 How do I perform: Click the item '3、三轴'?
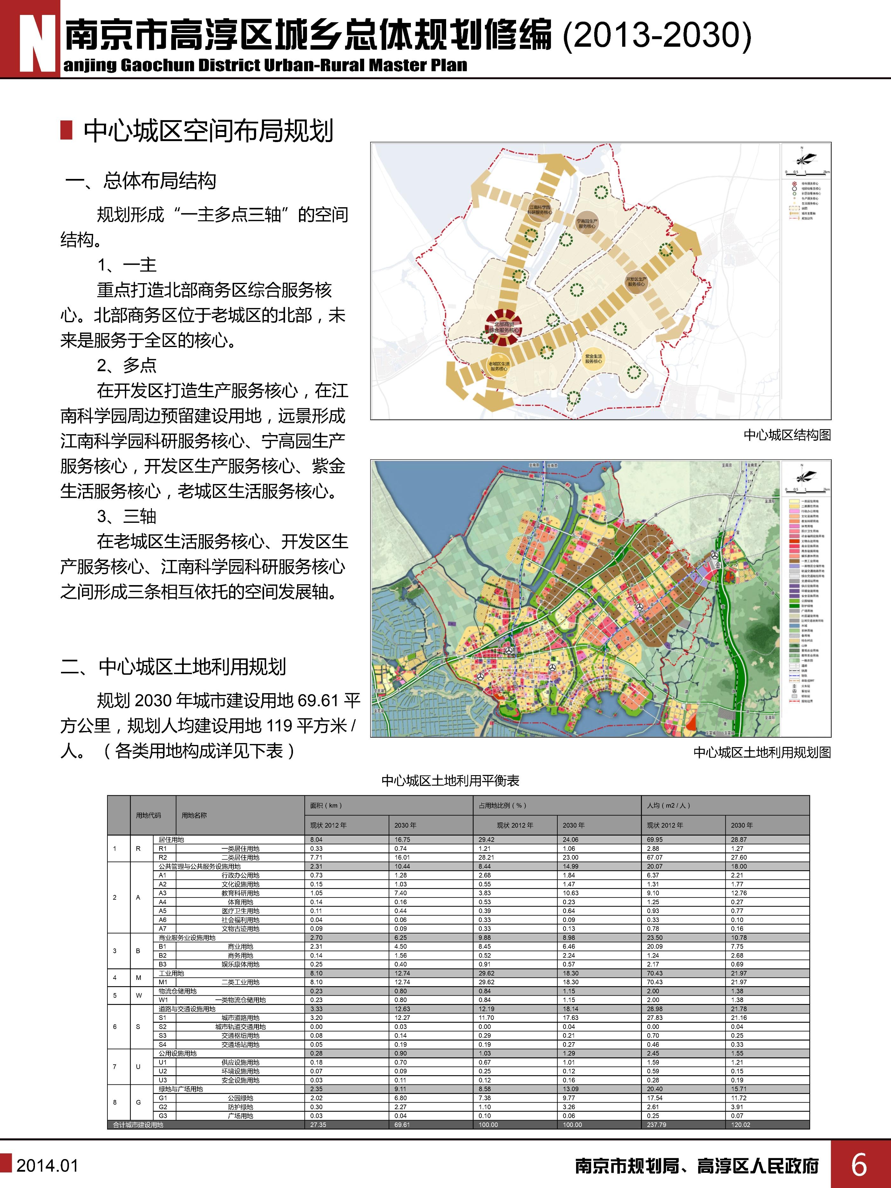coord(127,516)
